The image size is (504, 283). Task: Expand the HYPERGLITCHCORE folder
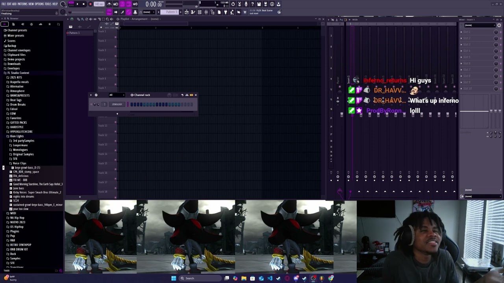[x=21, y=132]
